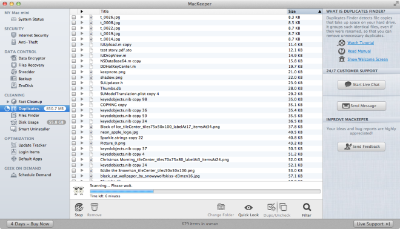Image resolution: width=400 pixels, height=229 pixels.
Task: Open the Live Support button
Action: (x=373, y=224)
